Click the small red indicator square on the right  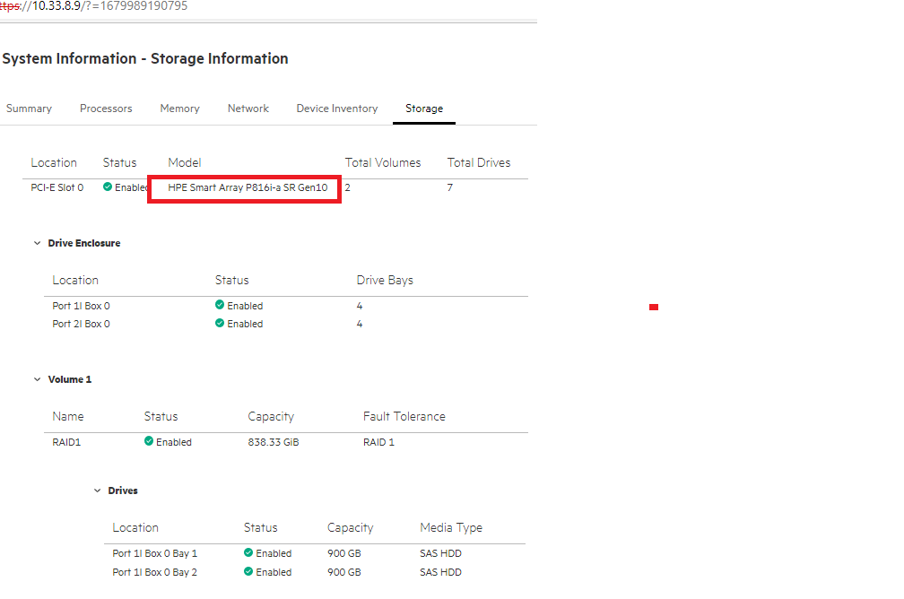[x=654, y=307]
